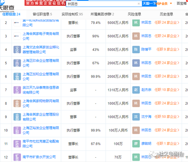
Task: Click the 天九 company logo icon
Action: click(x=17, y=90)
